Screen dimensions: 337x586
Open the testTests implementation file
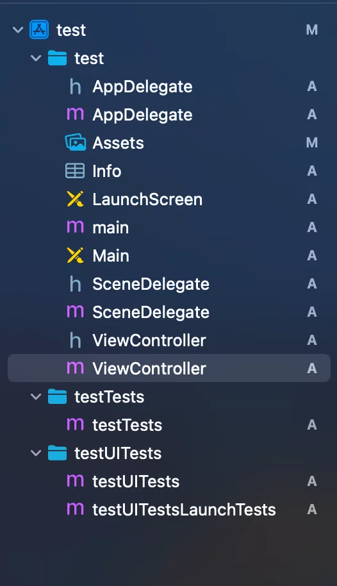tap(169, 425)
